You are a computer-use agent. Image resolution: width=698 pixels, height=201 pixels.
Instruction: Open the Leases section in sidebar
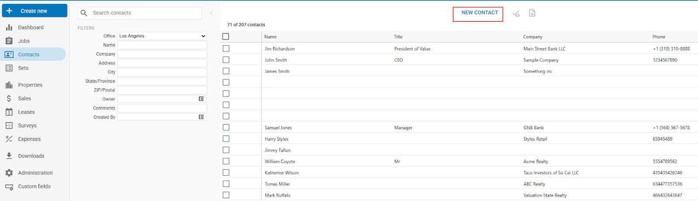tap(26, 112)
